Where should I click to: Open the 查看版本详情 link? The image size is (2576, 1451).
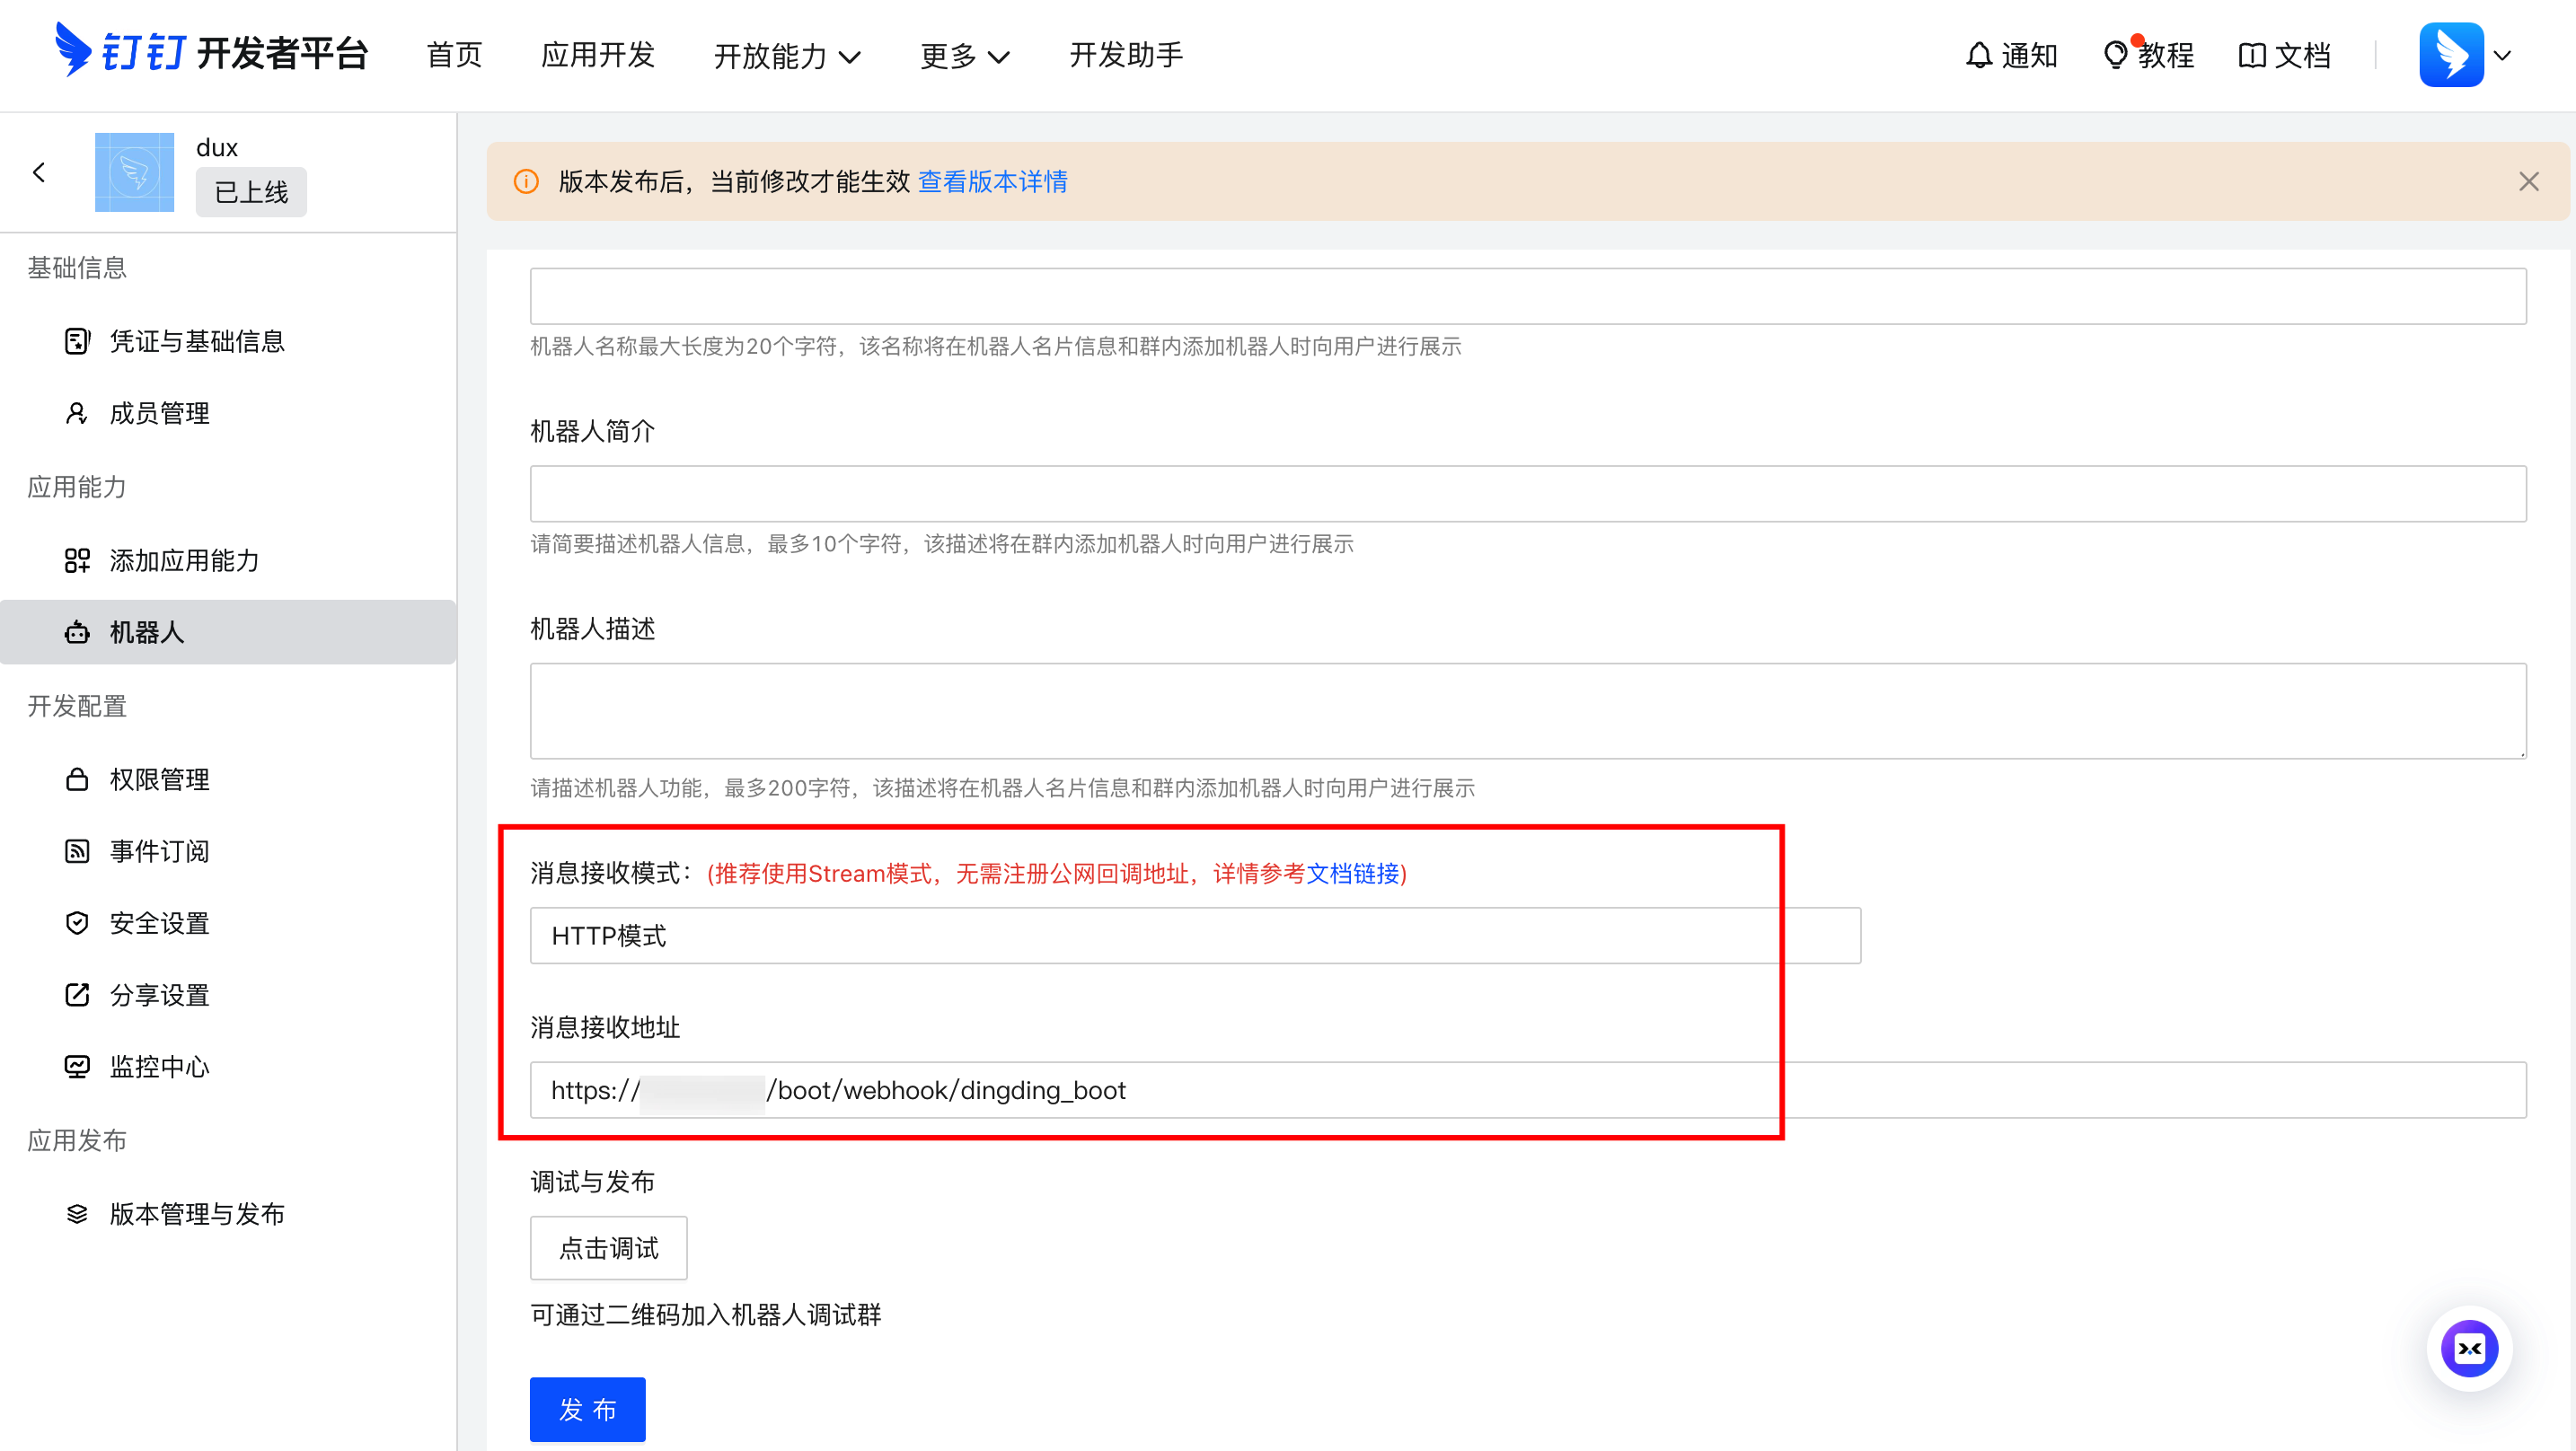tap(992, 182)
